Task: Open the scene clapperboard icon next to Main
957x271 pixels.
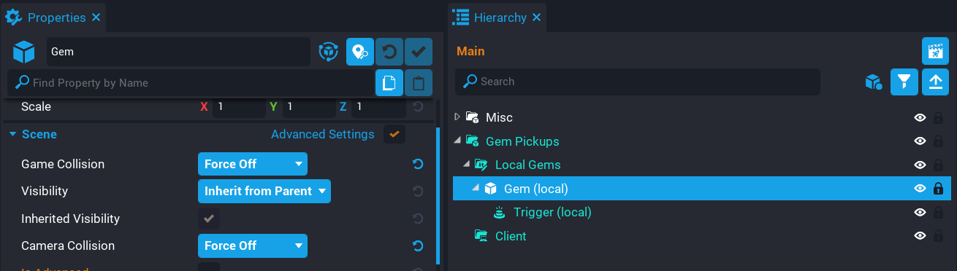Action: pyautogui.click(x=935, y=51)
